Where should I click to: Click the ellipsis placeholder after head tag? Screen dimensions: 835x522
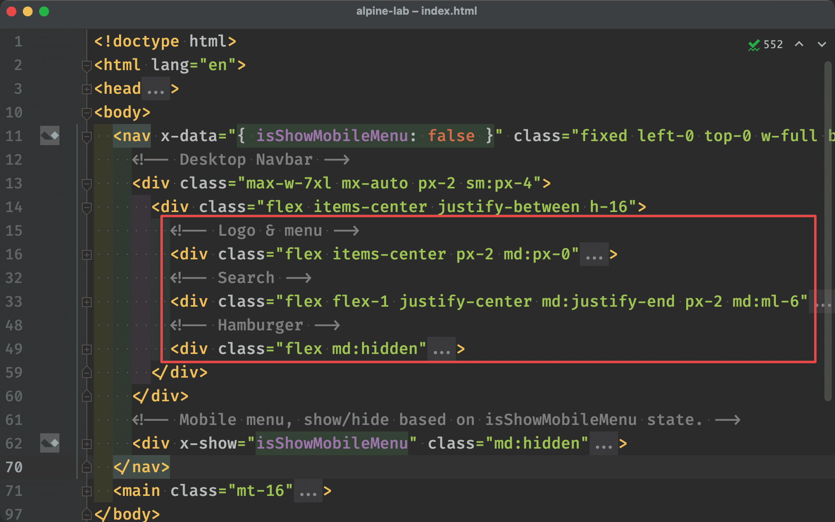click(x=156, y=89)
